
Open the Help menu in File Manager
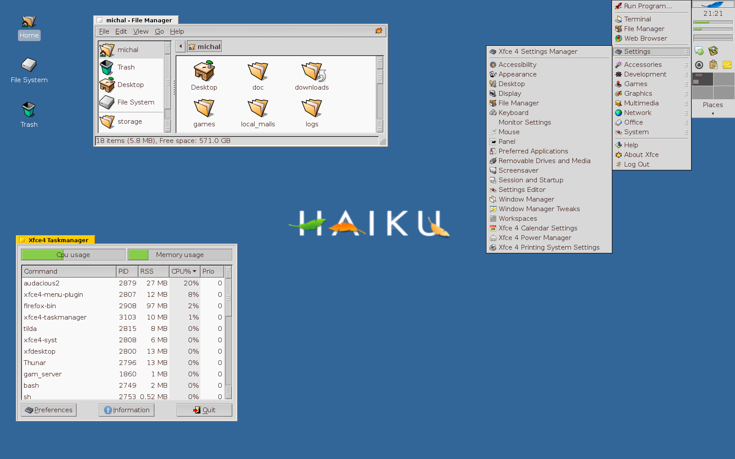(x=177, y=31)
